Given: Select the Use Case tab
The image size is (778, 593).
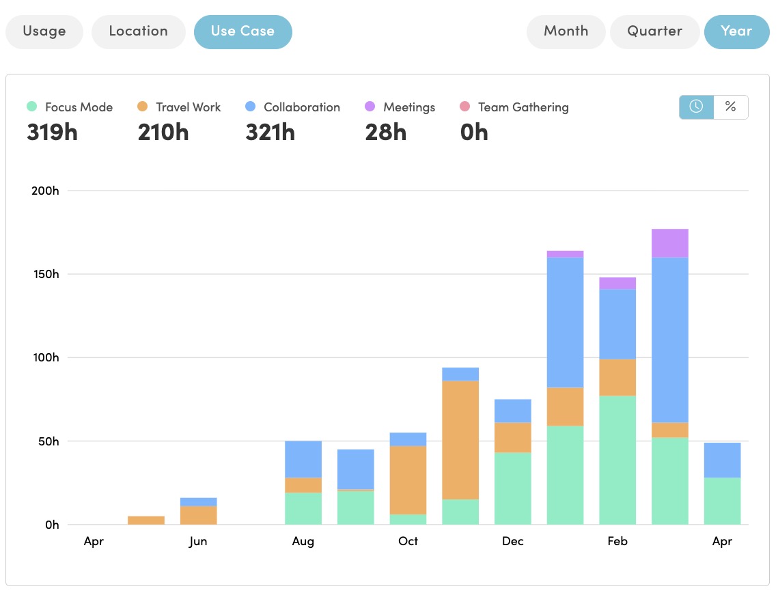Looking at the screenshot, I should click(242, 31).
